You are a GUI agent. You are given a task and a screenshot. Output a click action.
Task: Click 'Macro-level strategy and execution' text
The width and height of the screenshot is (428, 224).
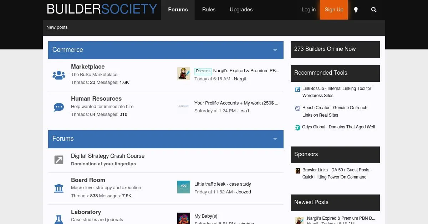pyautogui.click(x=106, y=188)
